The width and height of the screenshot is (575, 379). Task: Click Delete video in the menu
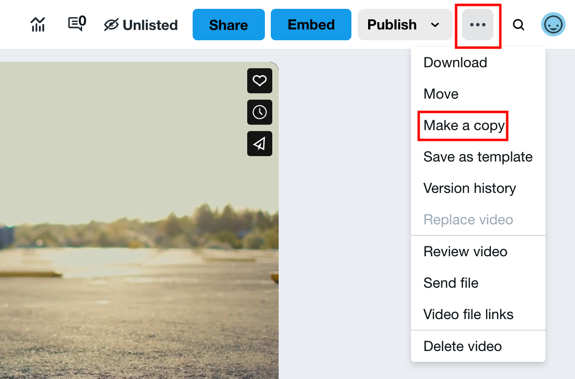[462, 346]
